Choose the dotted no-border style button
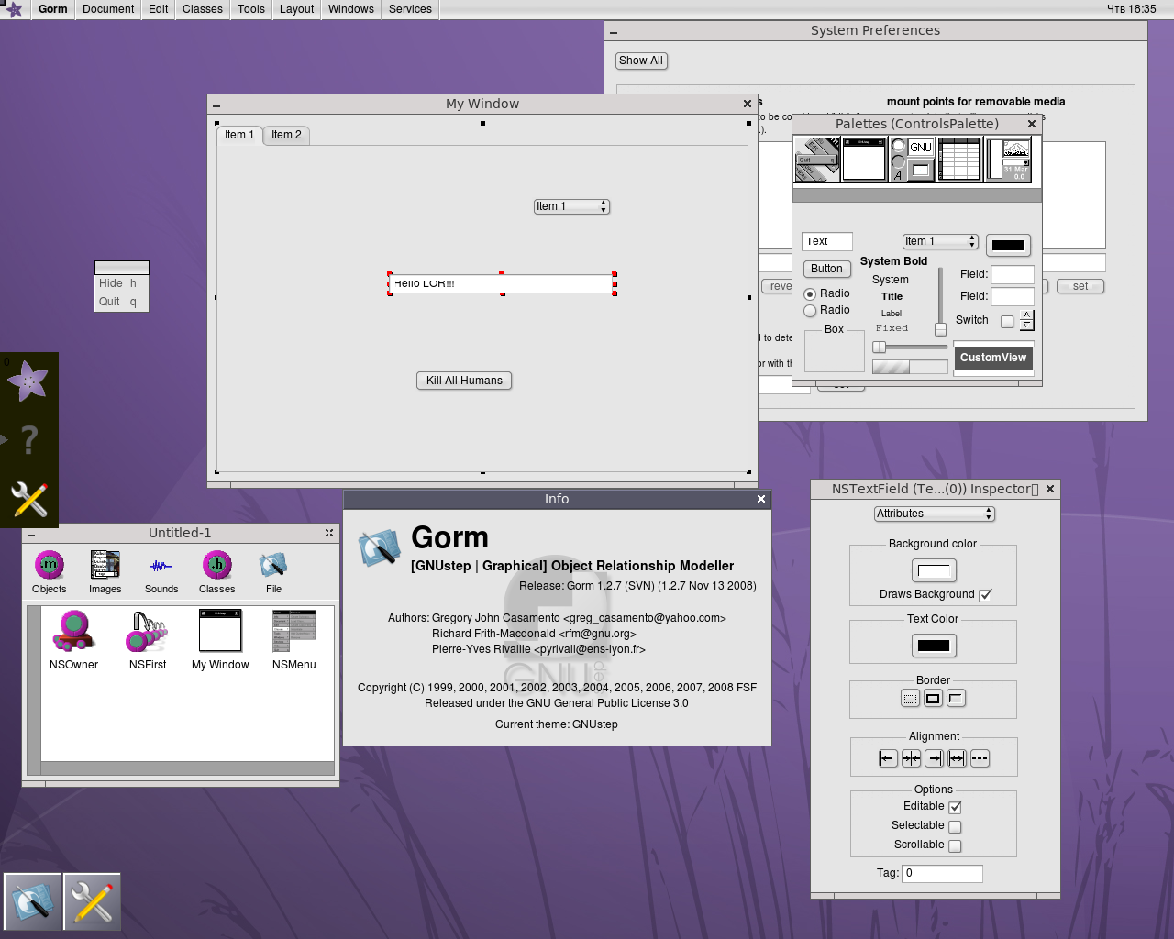Screen dimensions: 1174x939 [910, 699]
